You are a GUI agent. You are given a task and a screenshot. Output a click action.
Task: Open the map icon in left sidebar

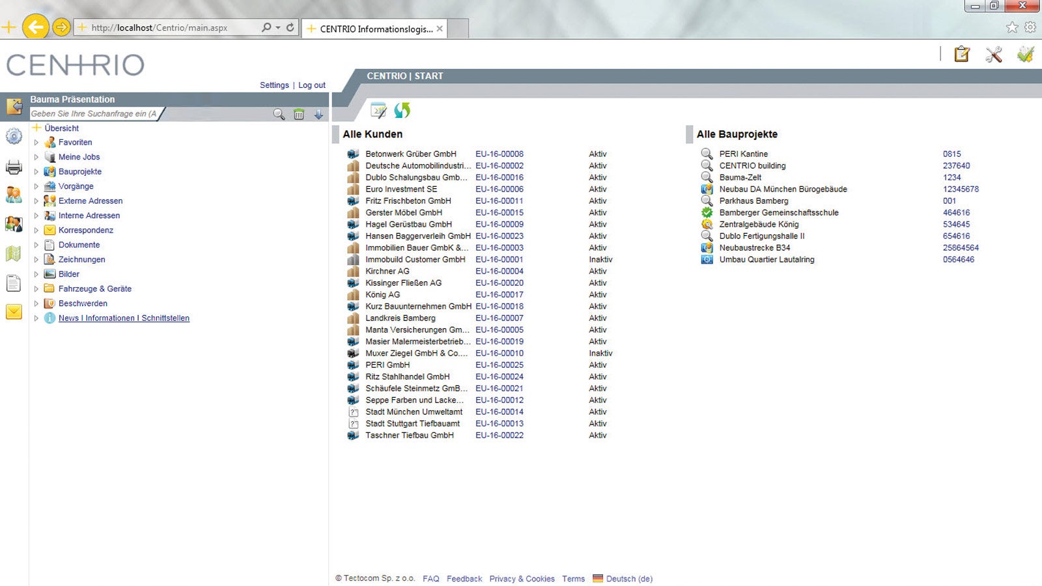[14, 253]
